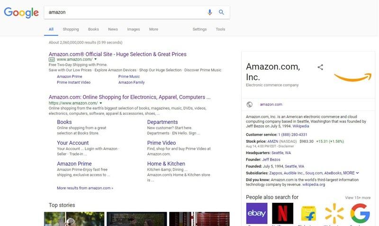This screenshot has width=379, height=226.
Task: Click the $983.30 stock price value
Action: (307, 141)
